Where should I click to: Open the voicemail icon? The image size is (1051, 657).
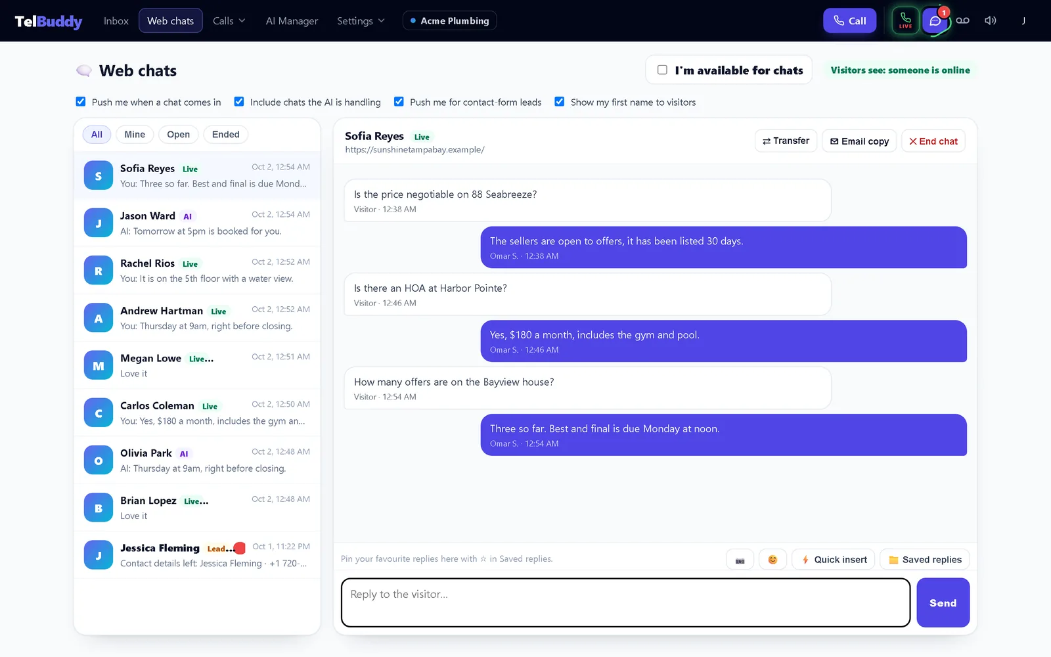[962, 20]
